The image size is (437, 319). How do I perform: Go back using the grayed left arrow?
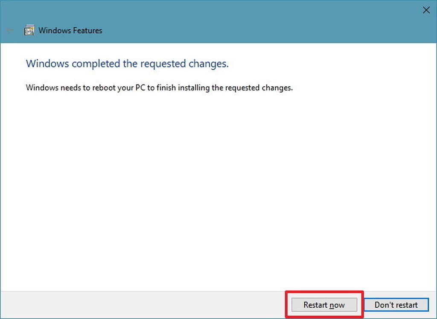point(10,30)
